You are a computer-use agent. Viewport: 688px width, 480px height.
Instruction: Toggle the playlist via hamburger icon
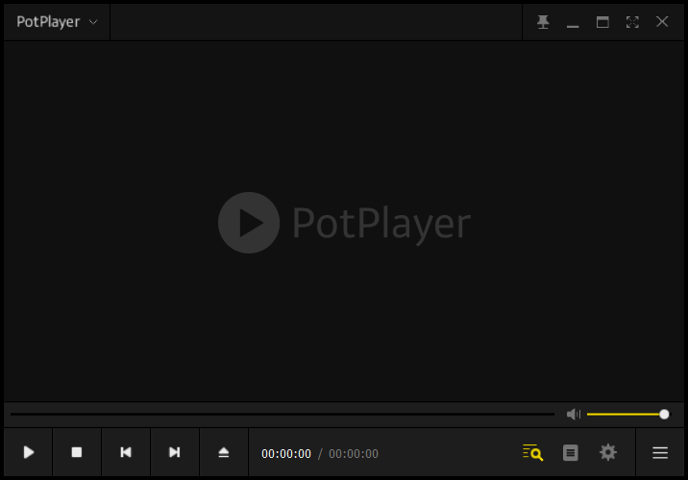coord(660,453)
